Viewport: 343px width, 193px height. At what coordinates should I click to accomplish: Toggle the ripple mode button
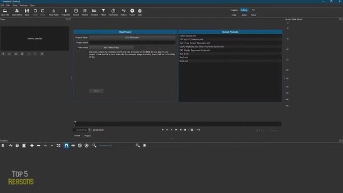(80, 145)
